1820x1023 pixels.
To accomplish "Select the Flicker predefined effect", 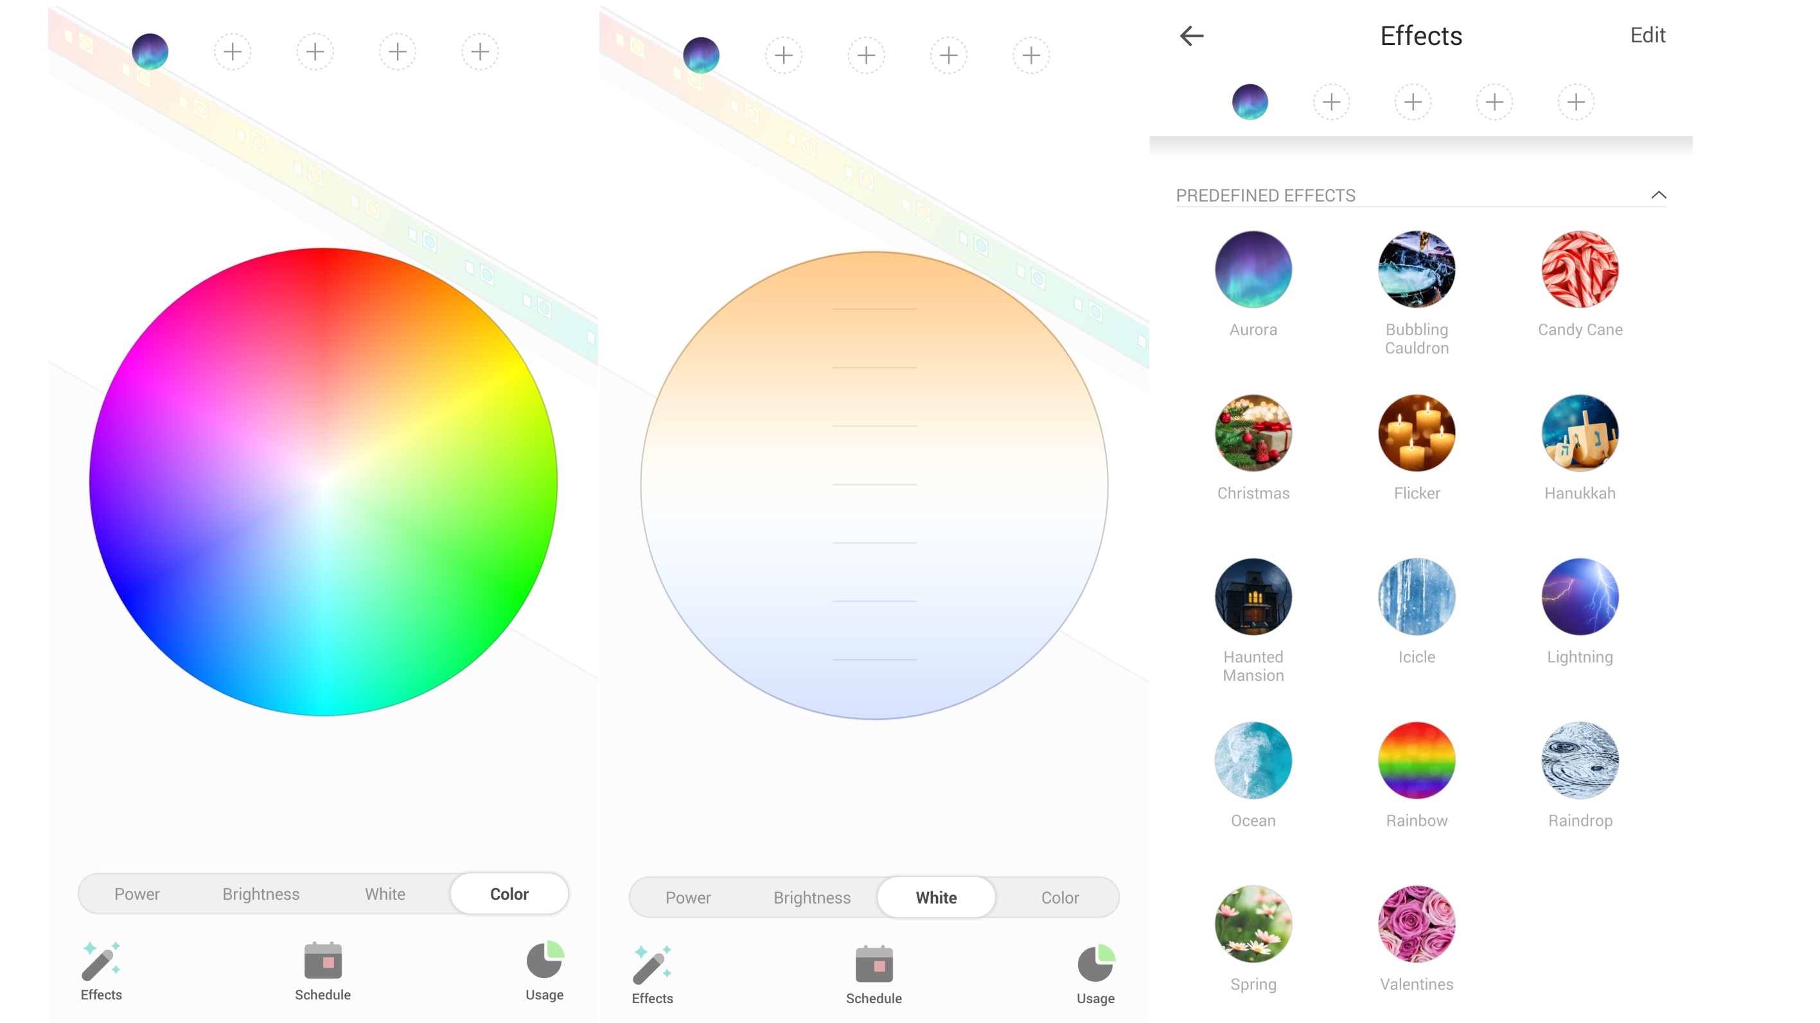I will (1417, 435).
